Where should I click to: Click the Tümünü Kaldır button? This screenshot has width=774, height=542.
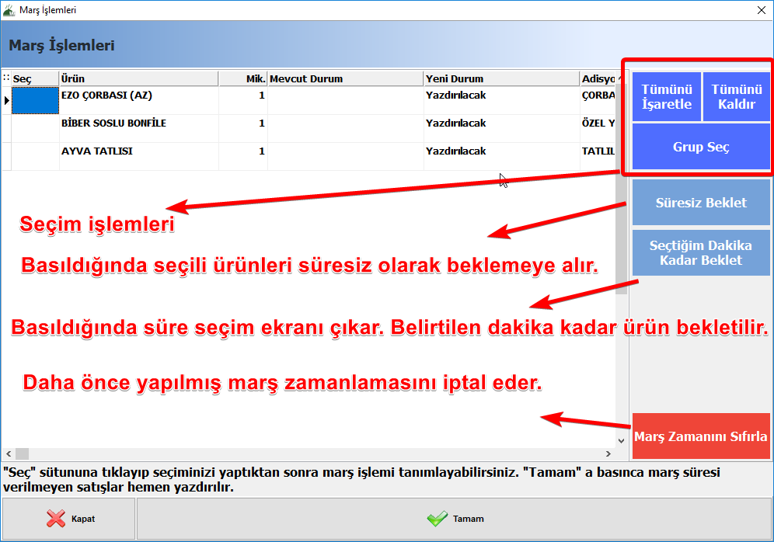736,96
